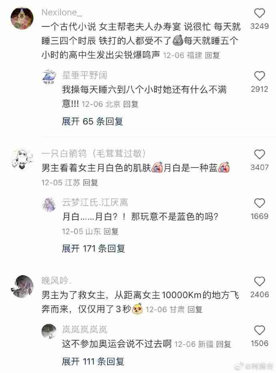
Task: Reply to 岚岚岚岚岚's comment from 新疆
Action: 224,344
